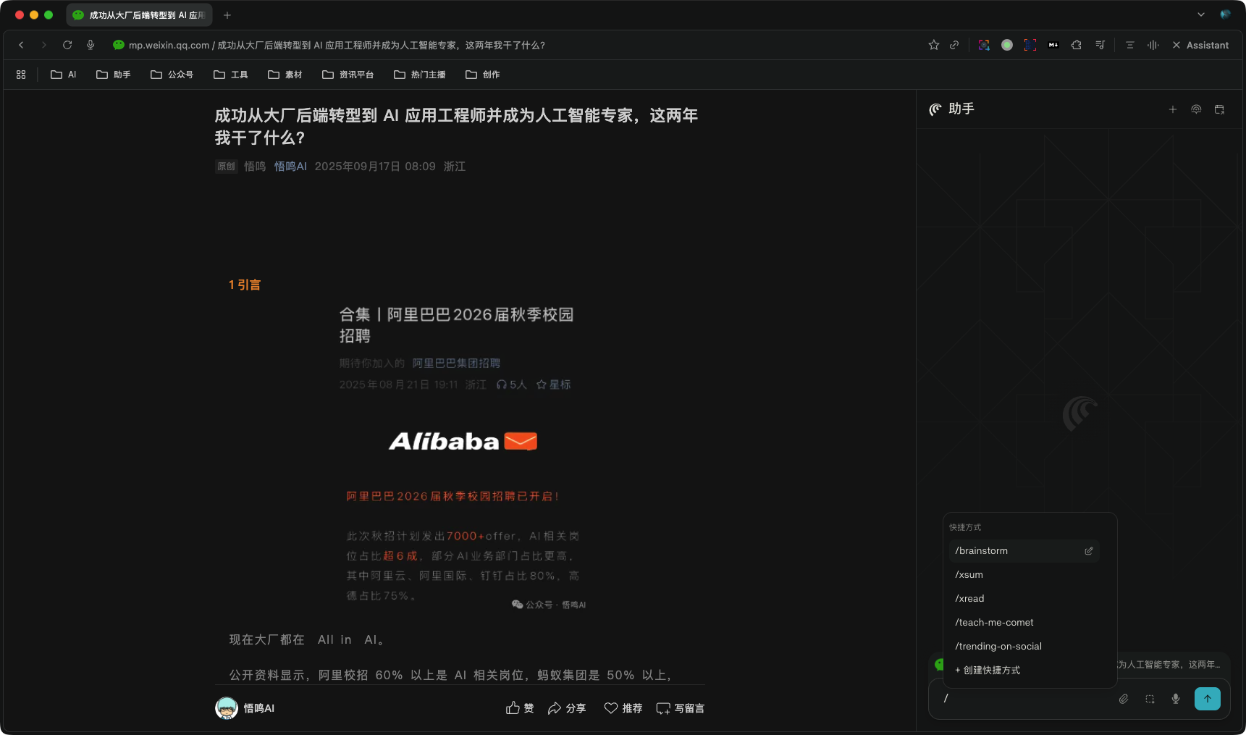1246x735 pixels.
Task: Open the QR code scanner extension
Action: [x=1030, y=45]
